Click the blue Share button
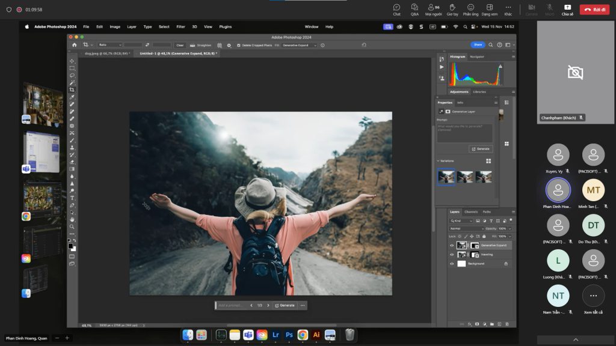The height and width of the screenshot is (346, 616). pyautogui.click(x=478, y=44)
